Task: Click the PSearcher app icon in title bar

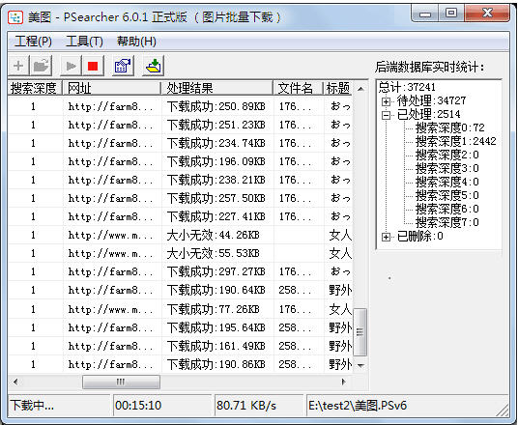Action: (15, 17)
